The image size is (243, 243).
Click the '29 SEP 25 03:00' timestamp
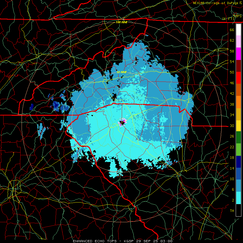(154, 241)
